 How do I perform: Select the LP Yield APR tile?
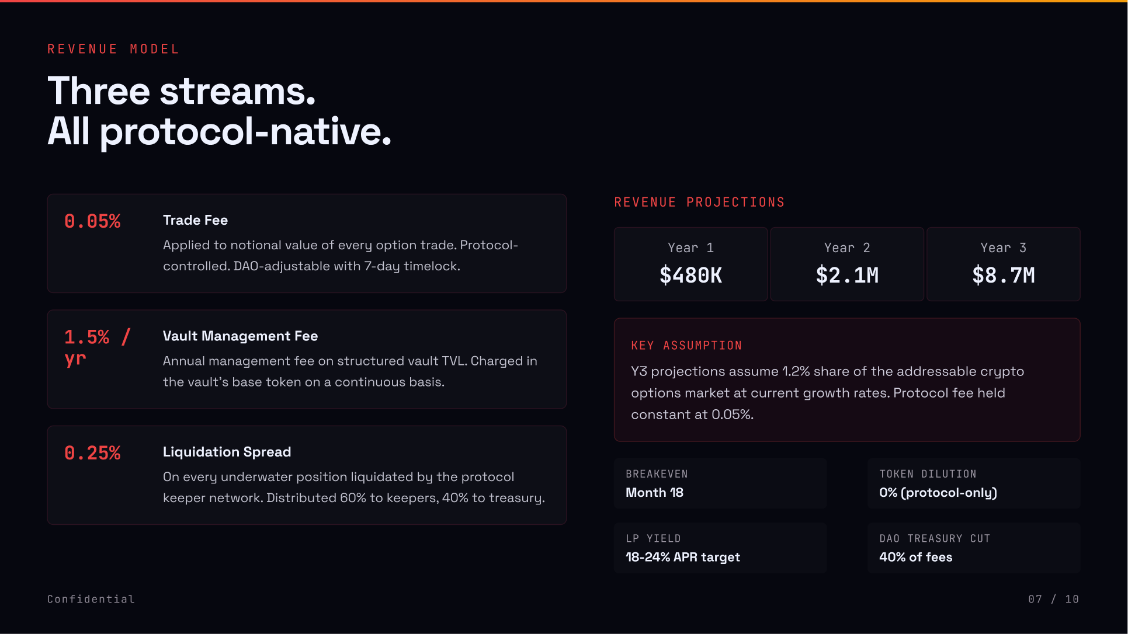coord(720,548)
